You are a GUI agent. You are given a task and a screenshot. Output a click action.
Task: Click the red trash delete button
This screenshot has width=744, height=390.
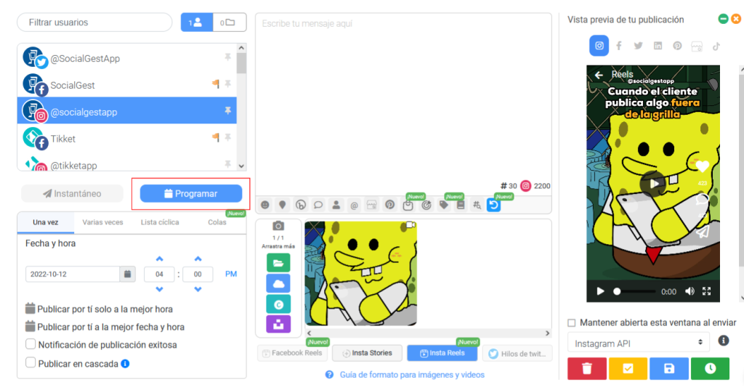[x=587, y=369]
